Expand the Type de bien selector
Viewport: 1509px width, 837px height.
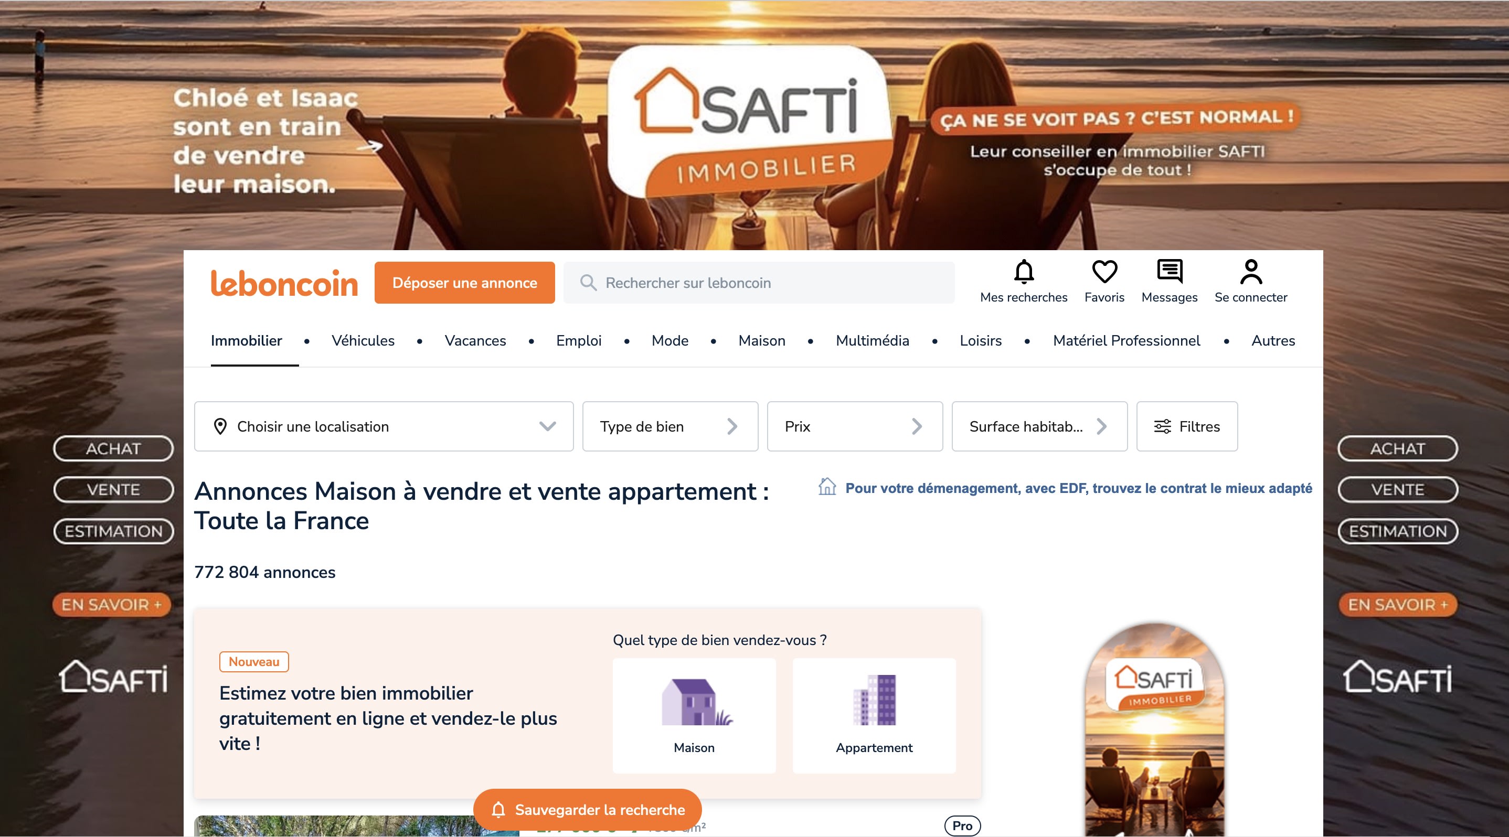pos(670,426)
